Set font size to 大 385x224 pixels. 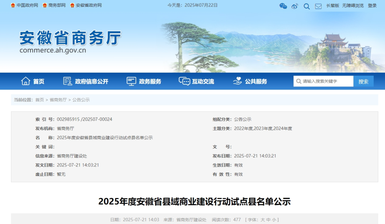[263, 220]
